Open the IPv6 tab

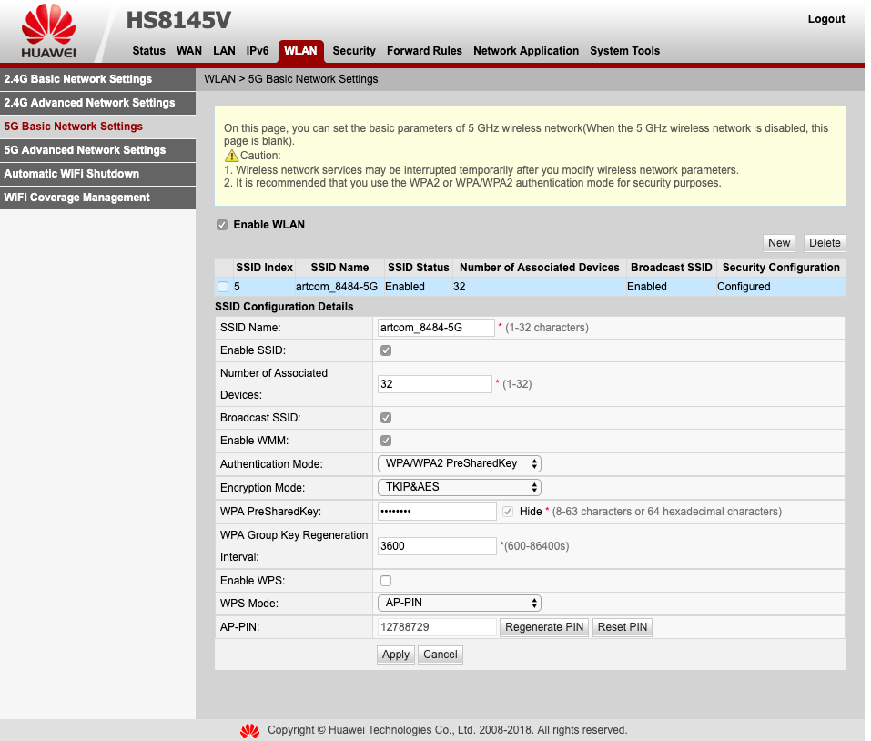(x=258, y=51)
